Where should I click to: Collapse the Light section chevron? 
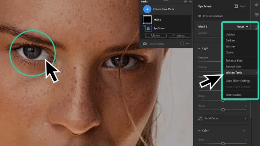pos(199,48)
